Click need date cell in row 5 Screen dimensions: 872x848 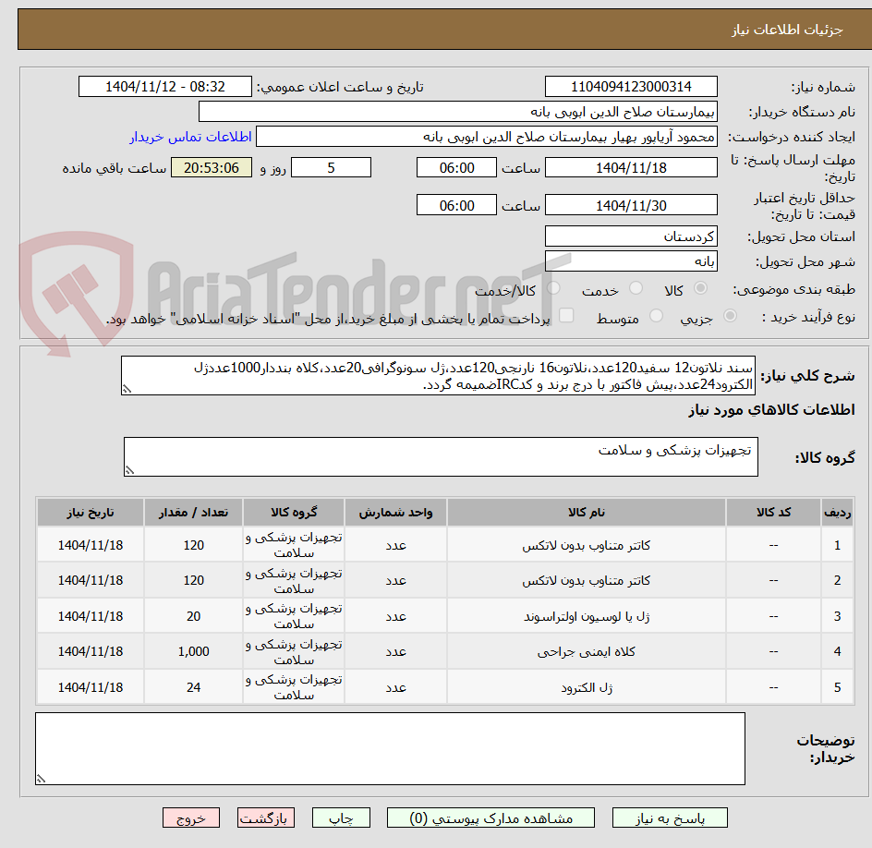pos(91,688)
